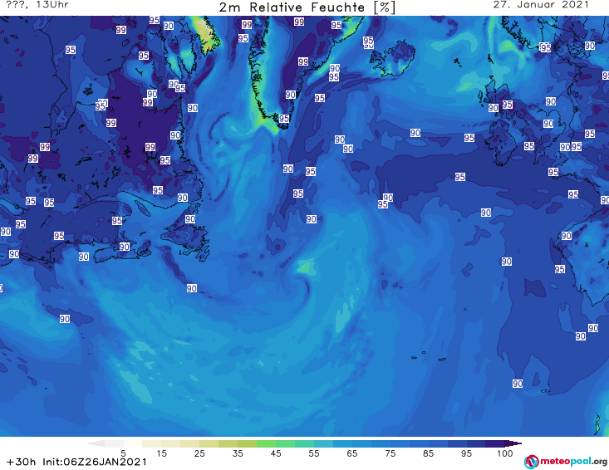Click the date "27. Januar 2021"
The width and height of the screenshot is (609, 470).
pyautogui.click(x=541, y=5)
